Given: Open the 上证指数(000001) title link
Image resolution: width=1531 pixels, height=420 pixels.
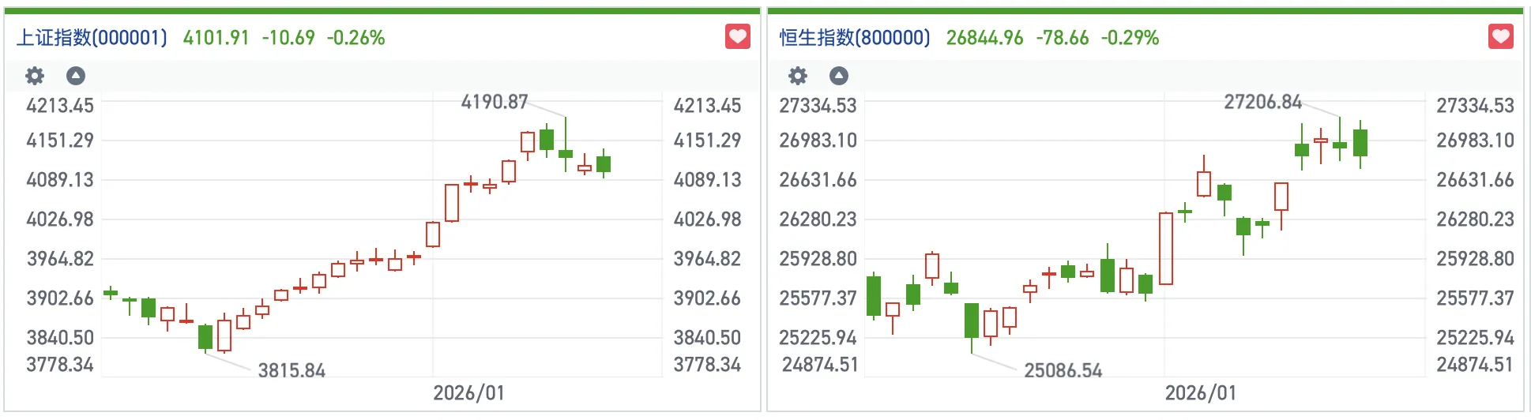Looking at the screenshot, I should (x=92, y=38).
